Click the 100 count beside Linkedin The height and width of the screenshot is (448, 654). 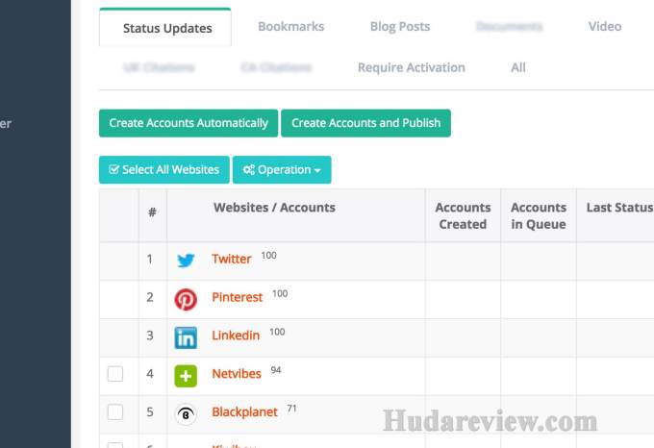coord(277,332)
